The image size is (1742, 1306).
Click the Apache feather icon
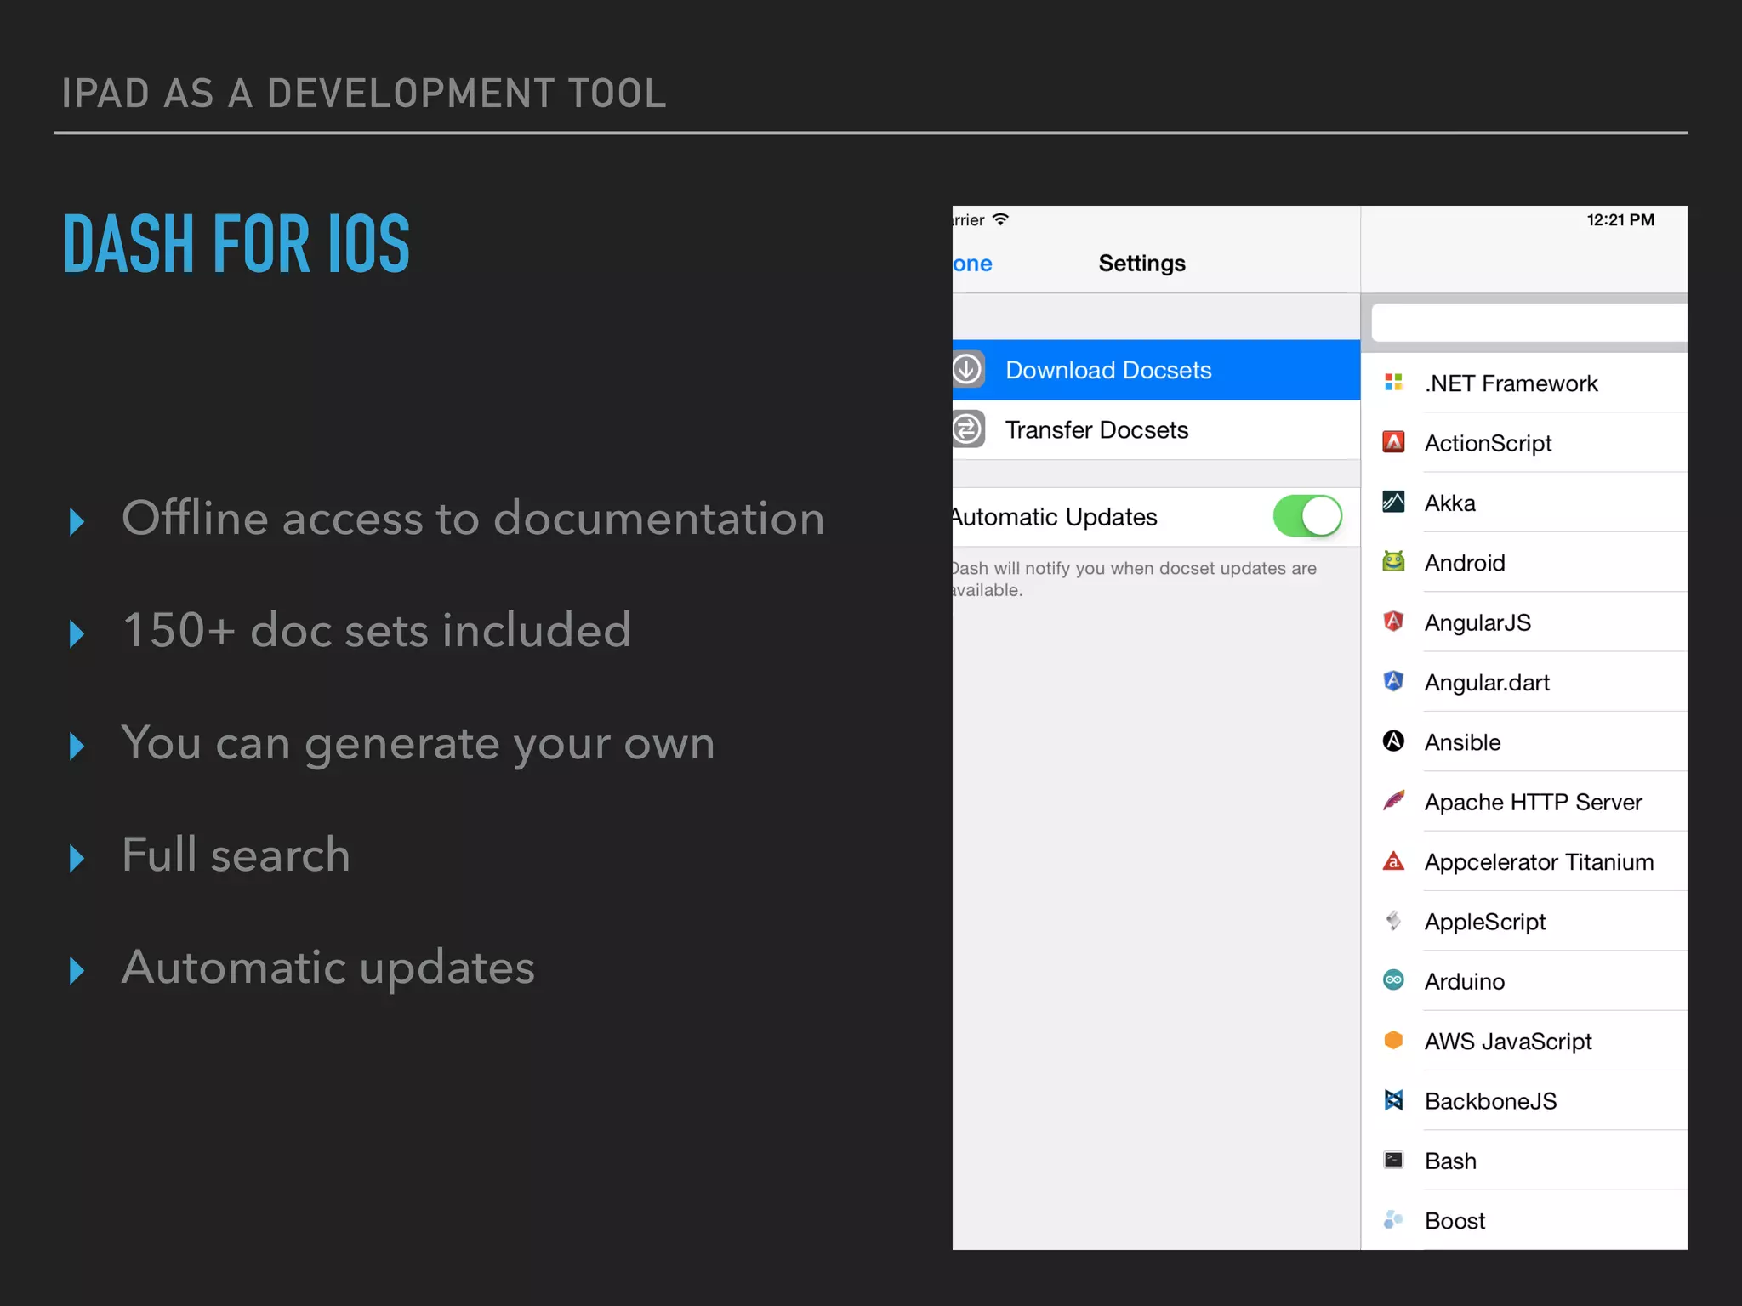pos(1393,801)
